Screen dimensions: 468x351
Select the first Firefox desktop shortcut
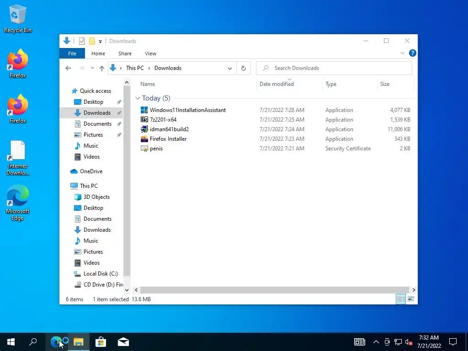[x=18, y=64]
